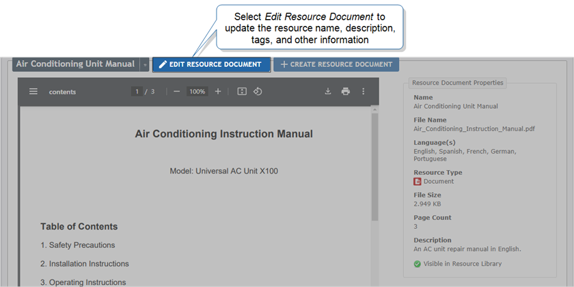This screenshot has height=287, width=574.
Task: Click the page number field showing 1
Action: coord(137,92)
